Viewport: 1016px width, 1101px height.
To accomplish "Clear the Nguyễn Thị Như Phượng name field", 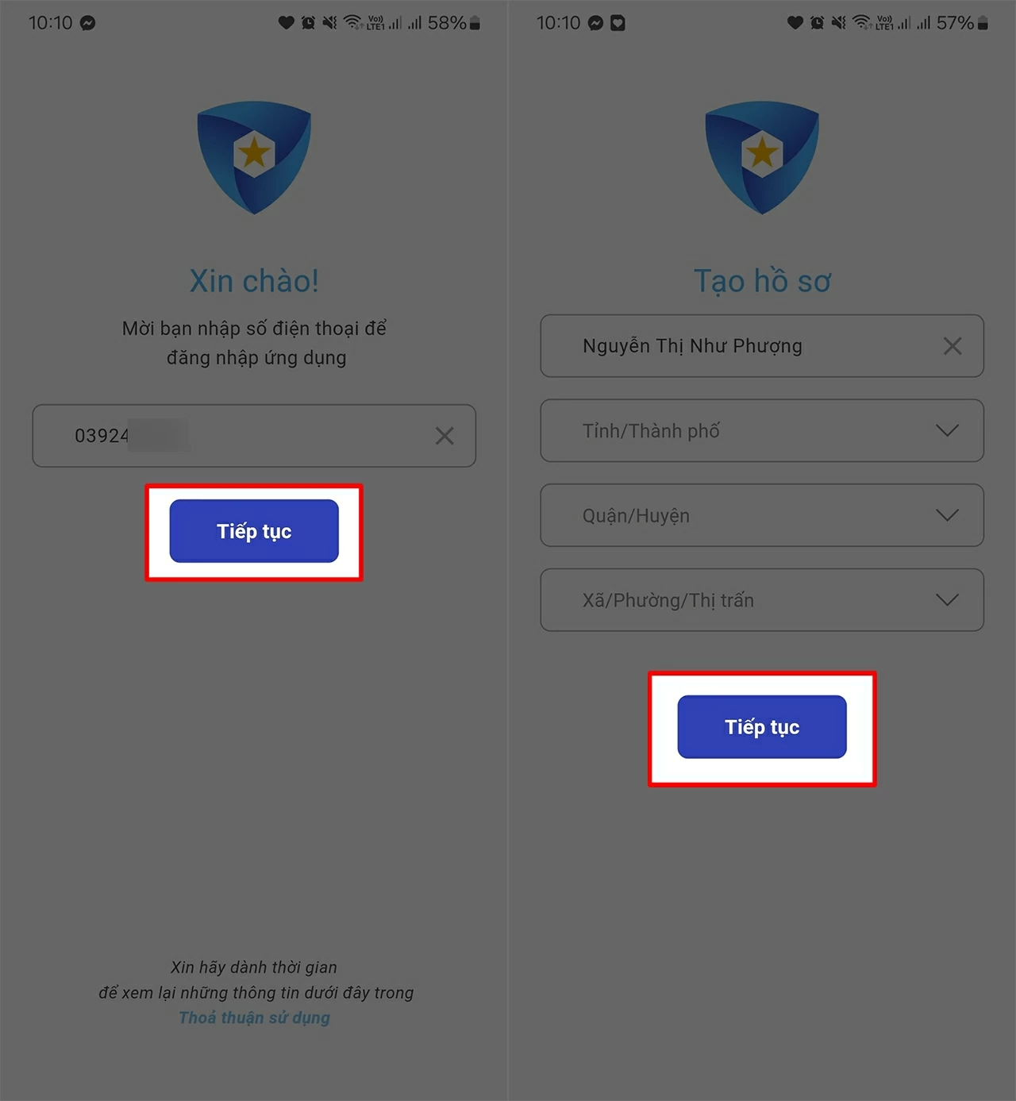I will tap(952, 346).
